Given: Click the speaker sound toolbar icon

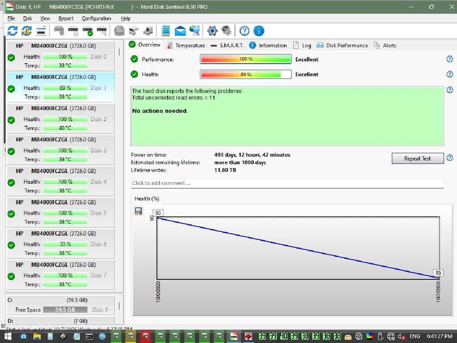Looking at the screenshot, I should [227, 31].
